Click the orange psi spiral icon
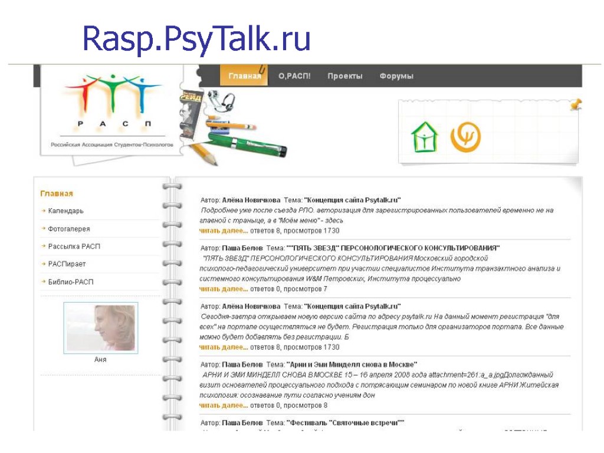The image size is (604, 453). click(465, 137)
